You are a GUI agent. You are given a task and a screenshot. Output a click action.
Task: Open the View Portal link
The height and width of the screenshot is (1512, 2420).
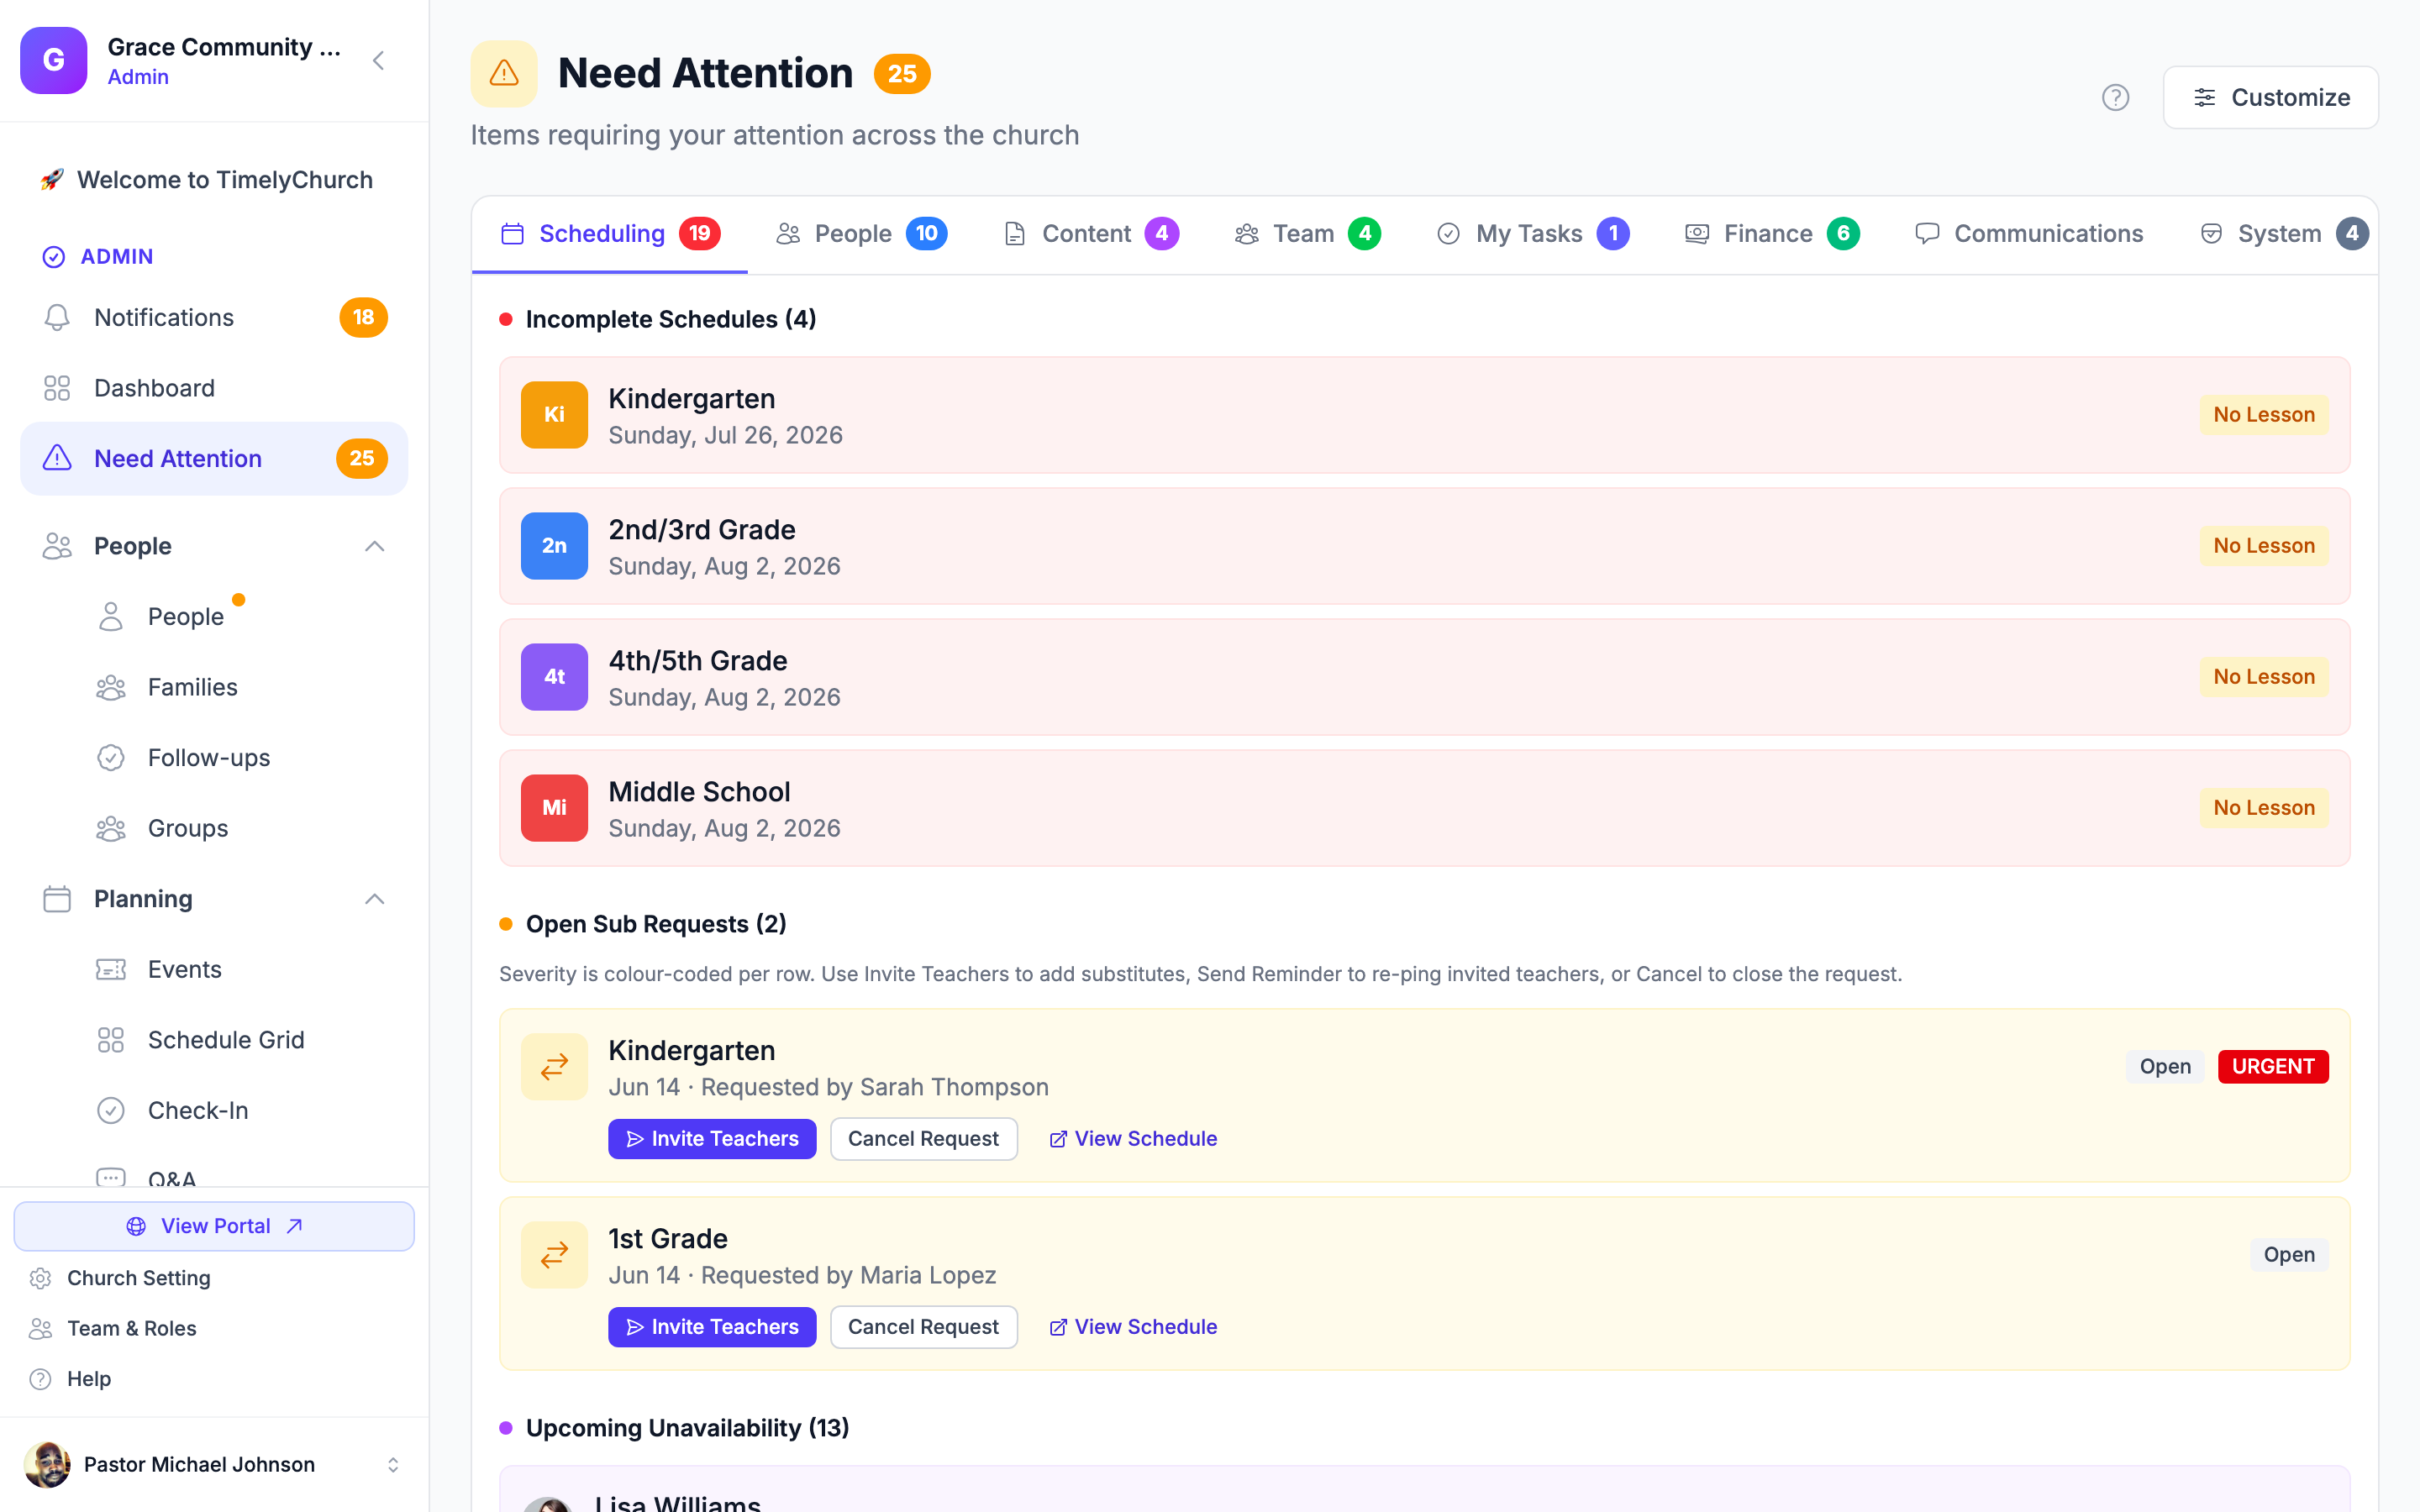[214, 1225]
